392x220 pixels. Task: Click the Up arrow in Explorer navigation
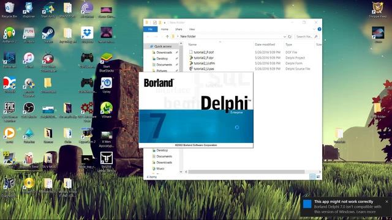pyautogui.click(x=167, y=37)
